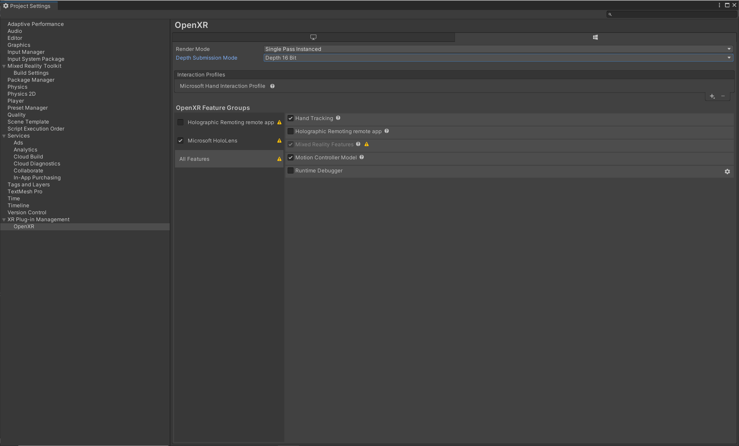Open Quality settings
This screenshot has width=739, height=446.
pos(17,115)
